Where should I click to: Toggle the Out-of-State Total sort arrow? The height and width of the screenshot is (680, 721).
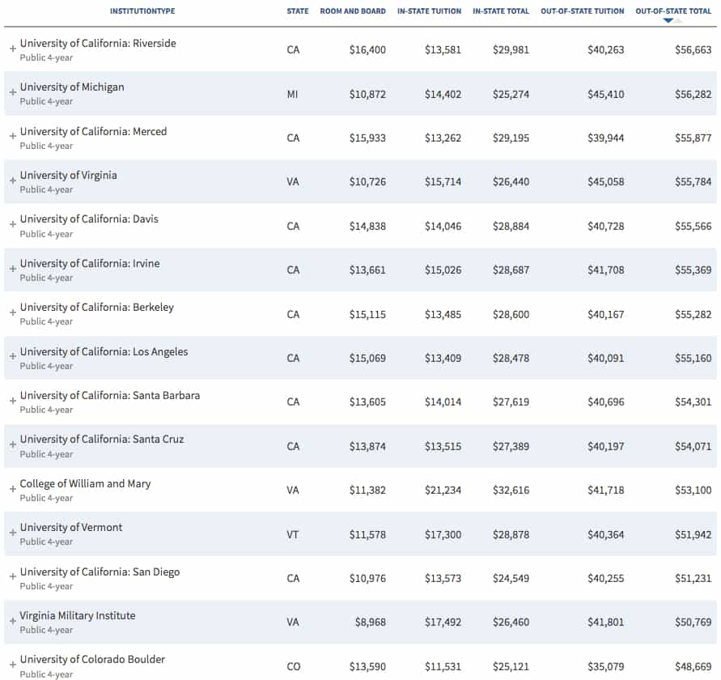pyautogui.click(x=668, y=20)
